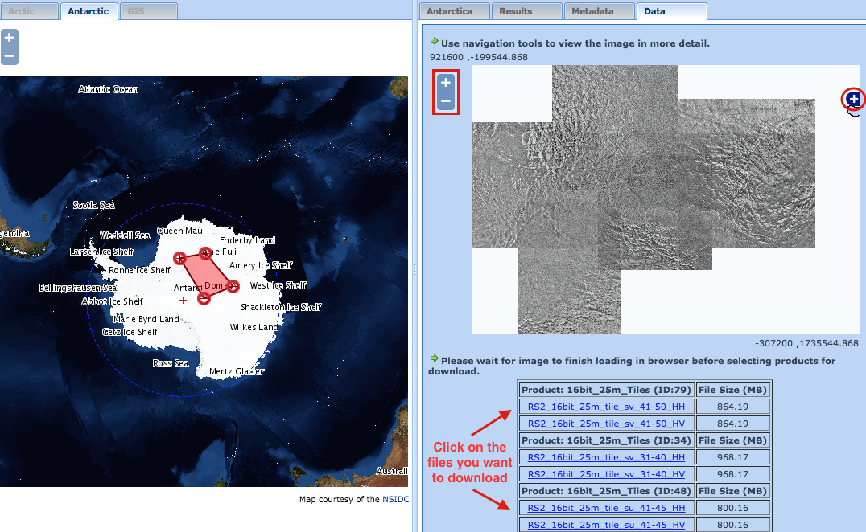This screenshot has height=532, width=866.
Task: Open the NSIDC website link
Action: 395,498
